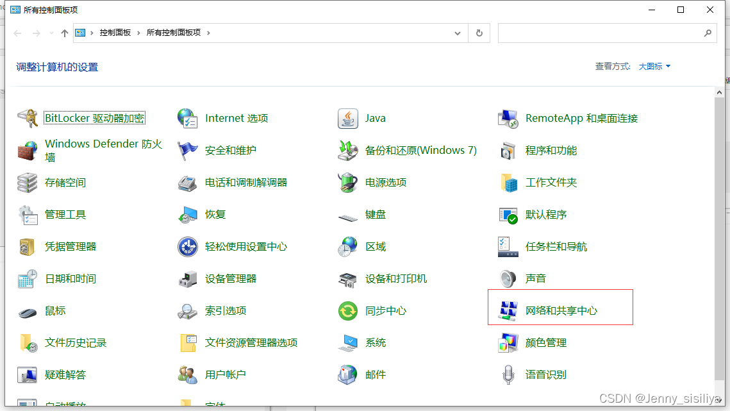
Task: Open the 工作文件夹 link
Action: tap(551, 183)
